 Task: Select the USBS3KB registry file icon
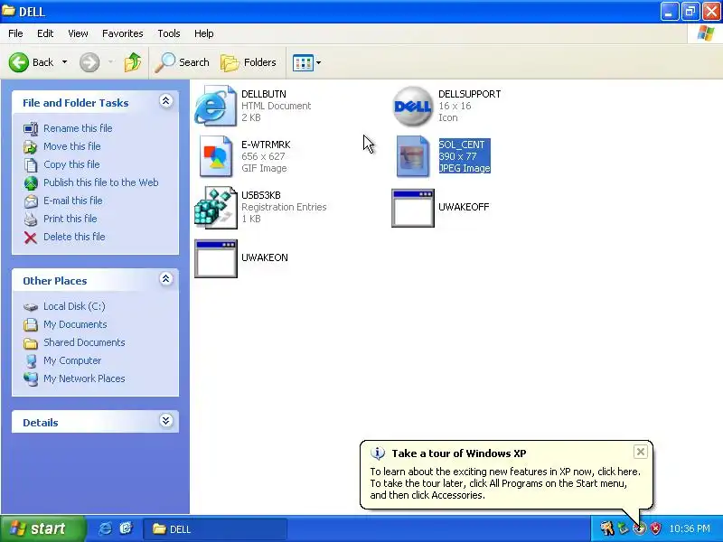pyautogui.click(x=215, y=208)
